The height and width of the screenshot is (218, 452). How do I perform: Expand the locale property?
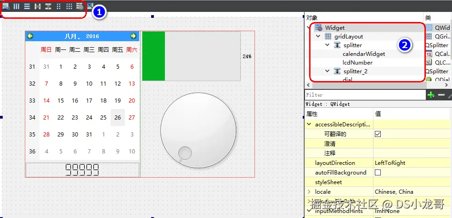click(x=309, y=191)
